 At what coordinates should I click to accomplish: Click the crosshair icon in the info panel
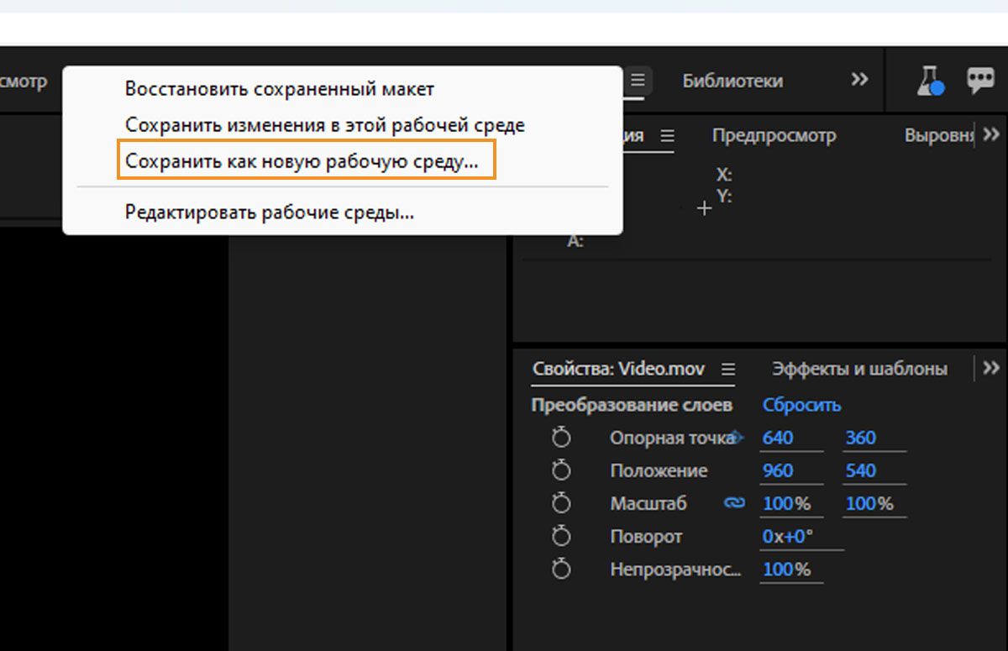704,207
